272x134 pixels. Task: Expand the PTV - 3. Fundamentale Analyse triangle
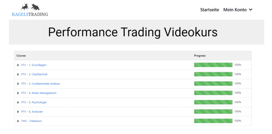18,84
